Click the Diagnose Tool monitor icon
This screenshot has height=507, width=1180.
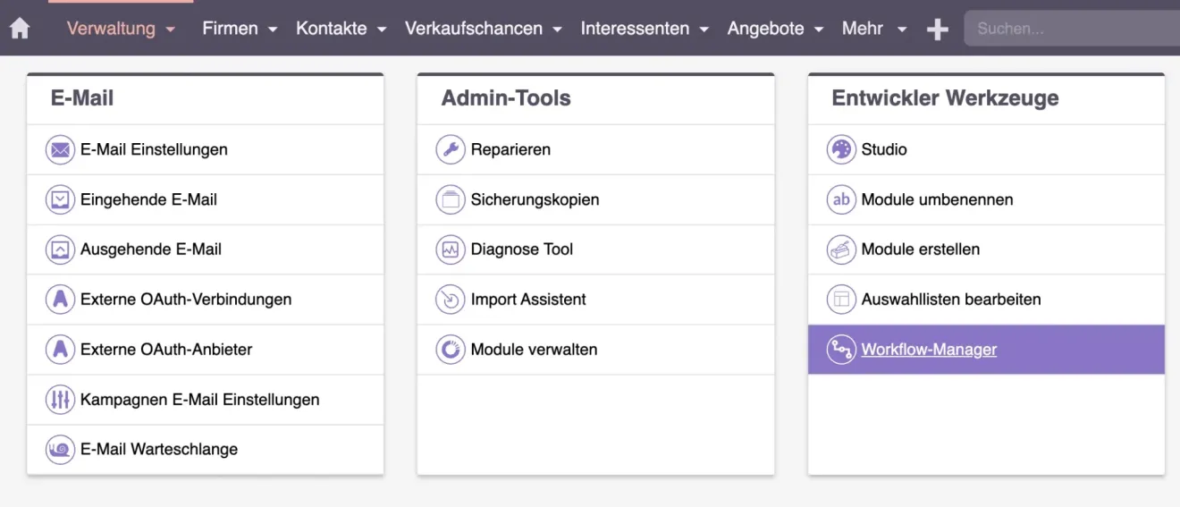click(x=451, y=249)
